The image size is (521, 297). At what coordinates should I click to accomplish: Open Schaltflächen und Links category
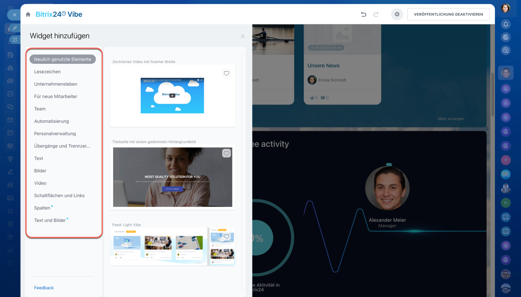pos(59,195)
